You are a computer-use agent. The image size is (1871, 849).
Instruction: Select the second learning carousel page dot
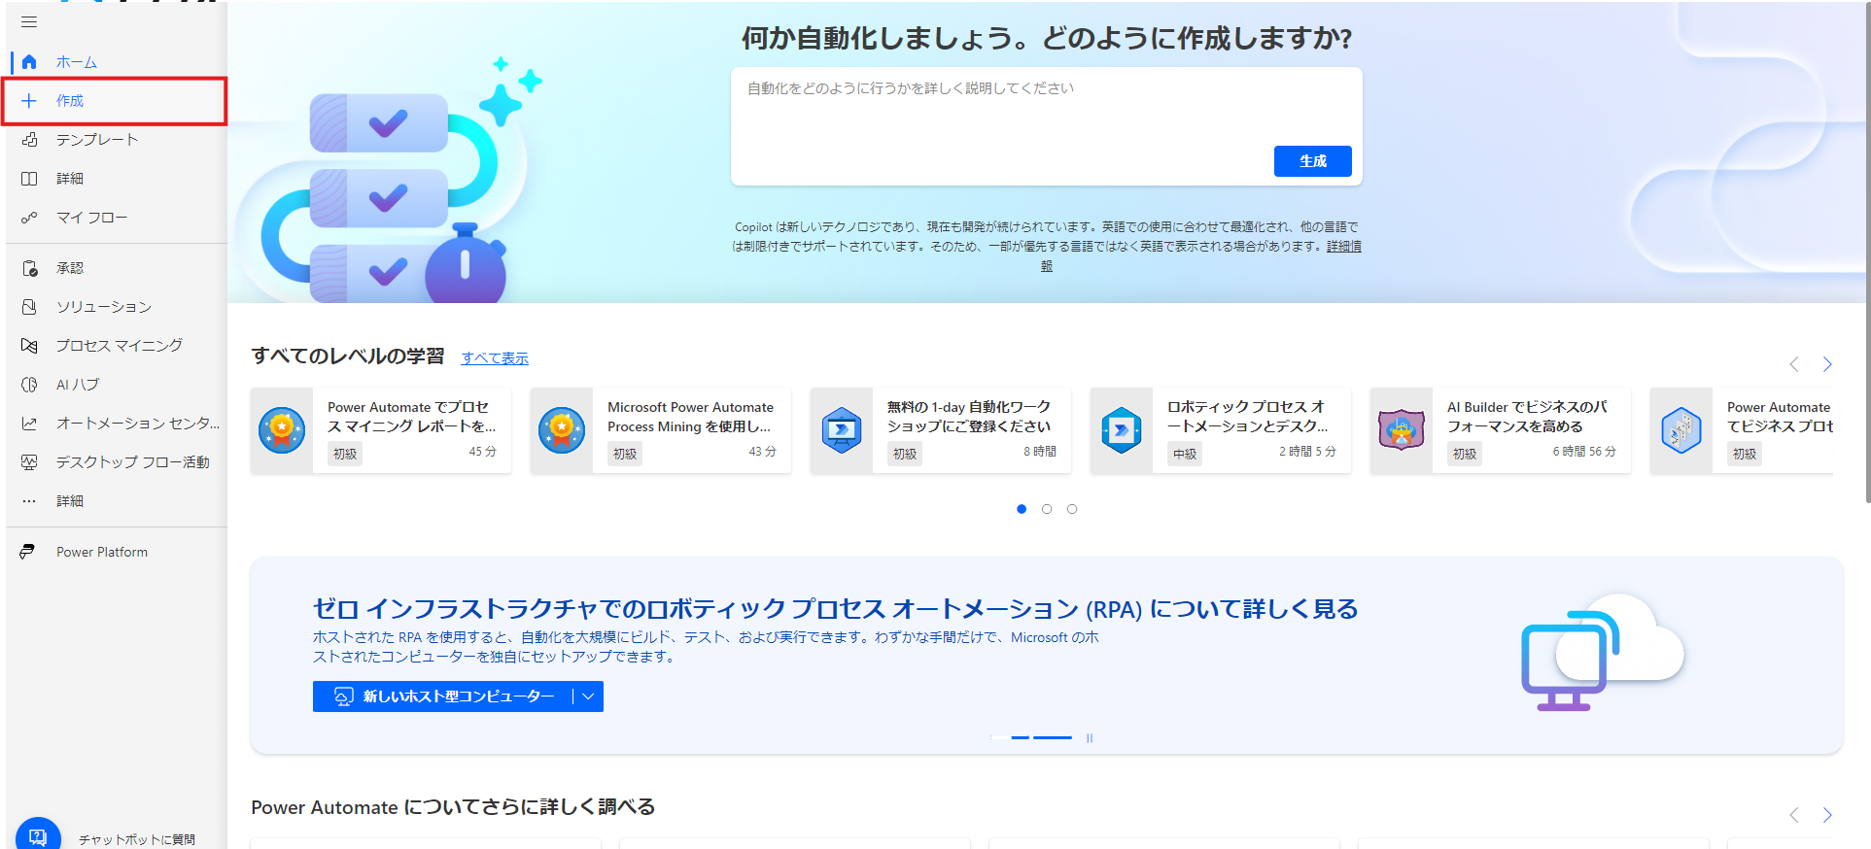[x=1047, y=509]
